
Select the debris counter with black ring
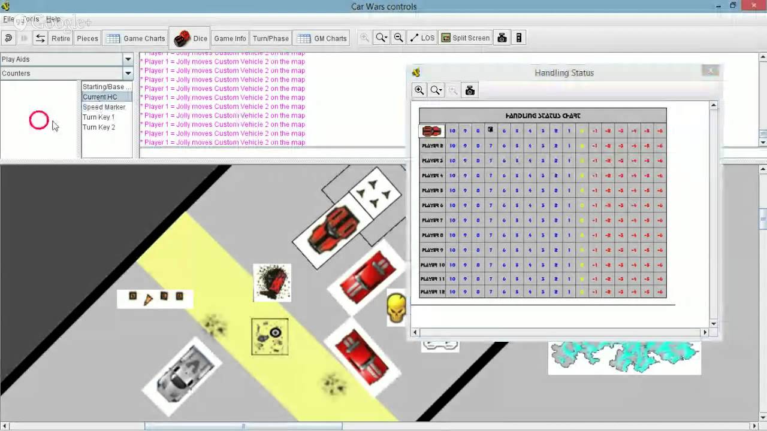tap(270, 337)
